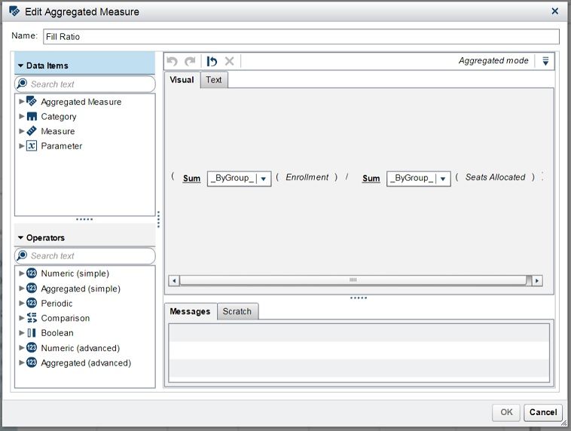Click the Name field containing Fill Ratio
The height and width of the screenshot is (431, 571).
(x=301, y=37)
